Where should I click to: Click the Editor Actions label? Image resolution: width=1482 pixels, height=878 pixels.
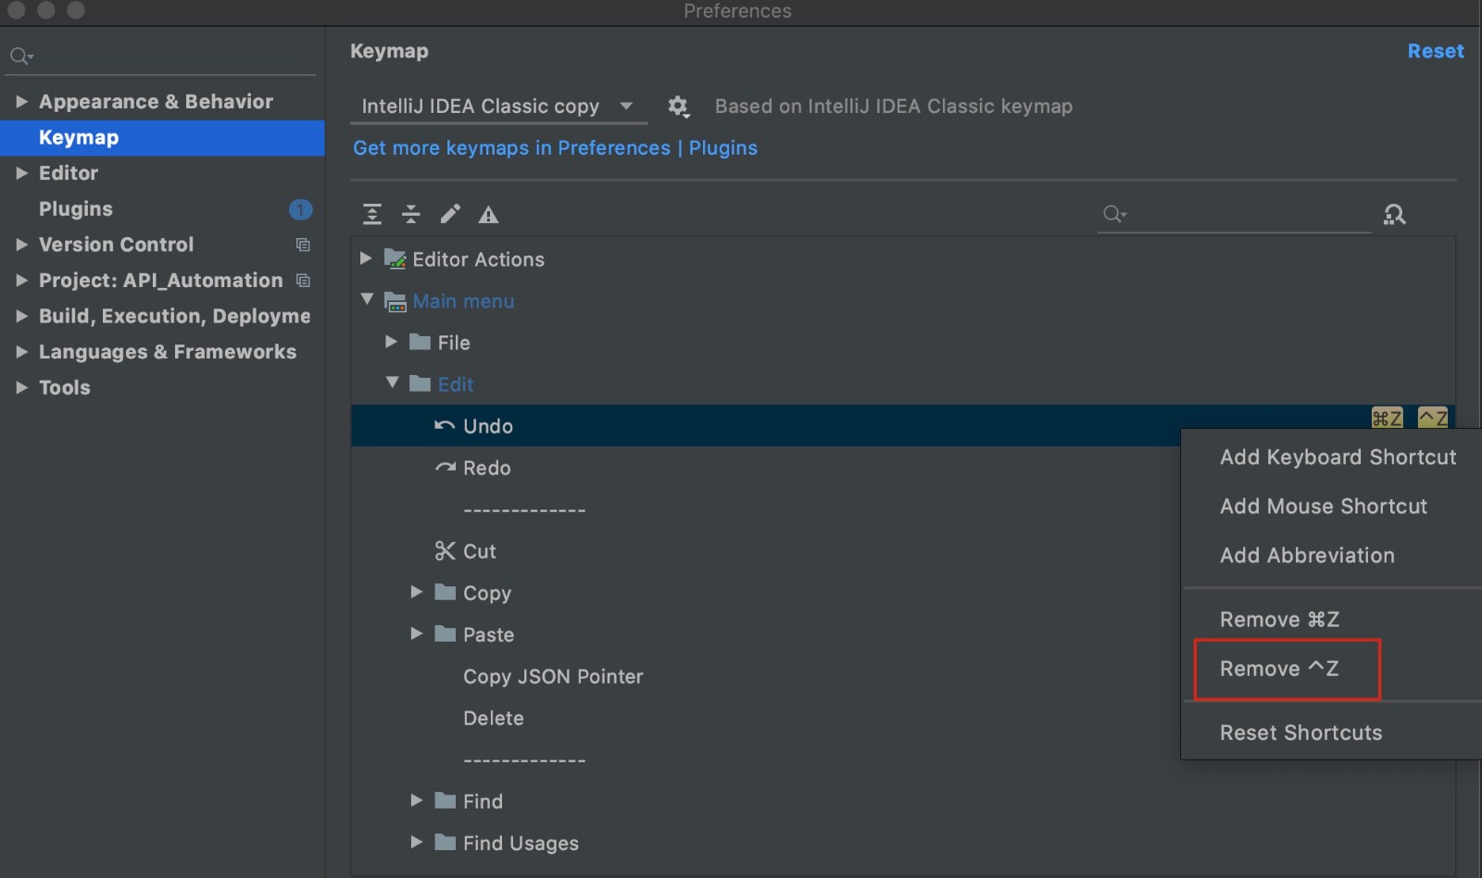coord(479,259)
